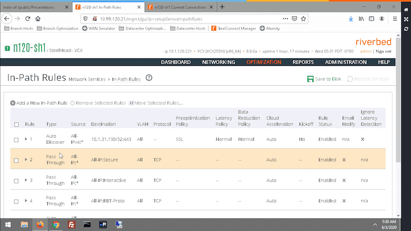
Task: Go back with the browser back arrow
Action: [7, 19]
